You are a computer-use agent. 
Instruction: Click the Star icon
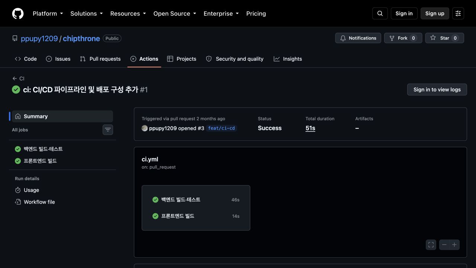tap(433, 38)
